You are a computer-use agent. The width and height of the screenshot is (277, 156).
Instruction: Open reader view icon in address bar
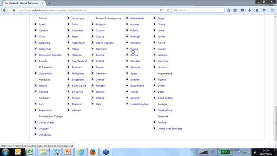coord(161,10)
